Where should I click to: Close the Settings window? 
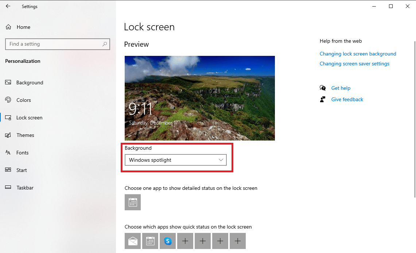(408, 6)
